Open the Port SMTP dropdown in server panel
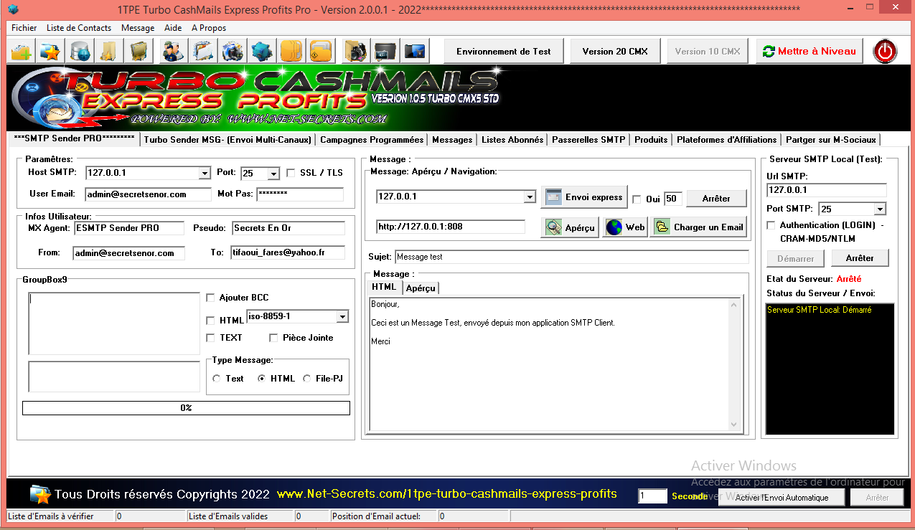The width and height of the screenshot is (915, 530). pos(880,209)
